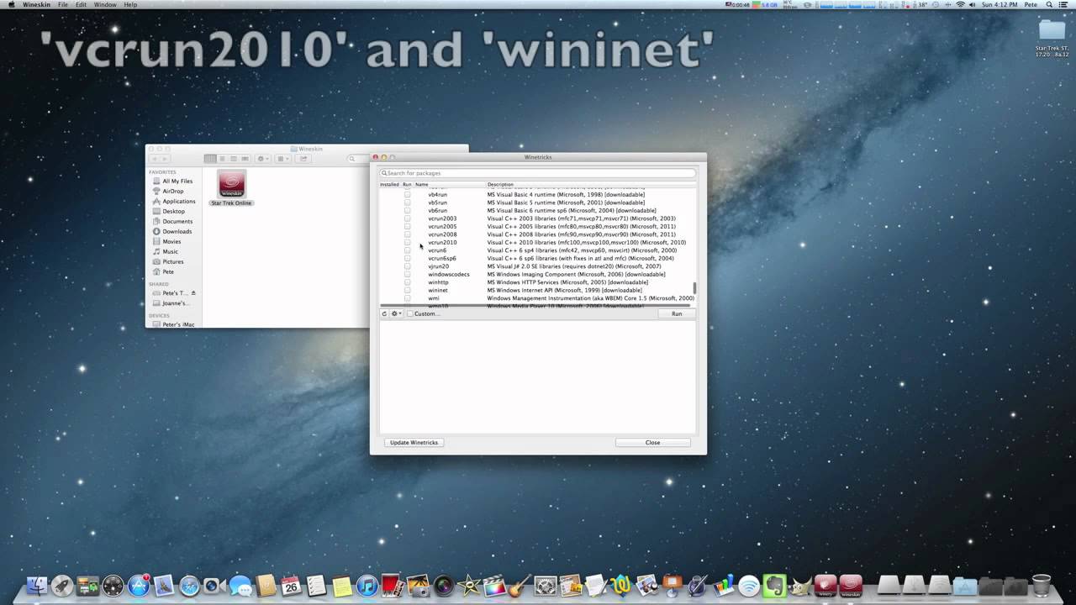
Task: Check the windowscodecs Run checkbox
Action: click(x=408, y=275)
